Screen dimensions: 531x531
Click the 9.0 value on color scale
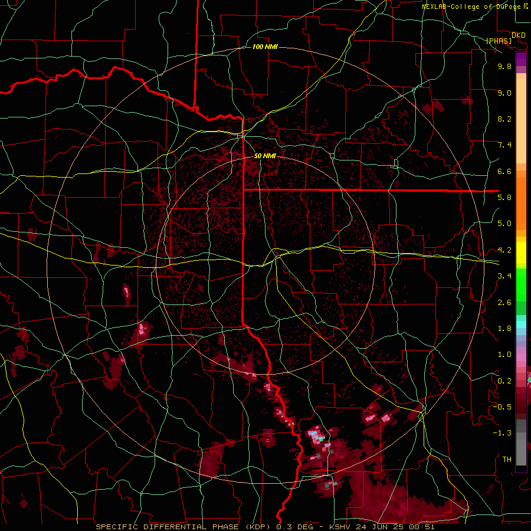(504, 93)
